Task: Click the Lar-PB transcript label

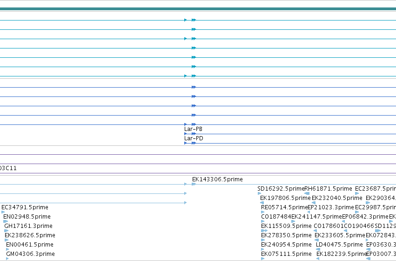Action: [x=193, y=129]
